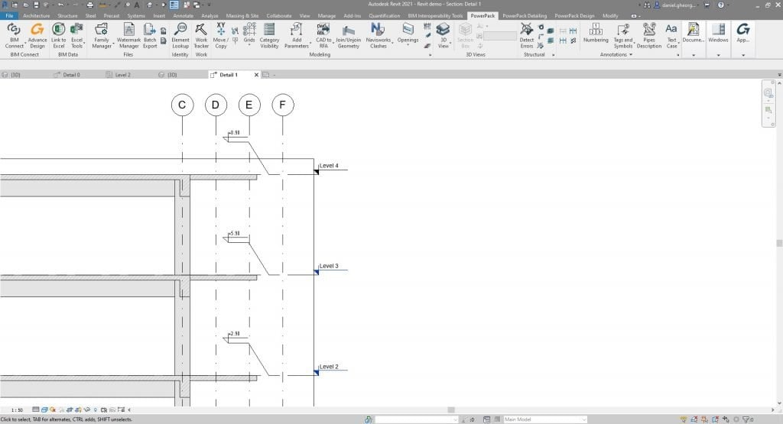Switch to the Architecture ribbon tab
This screenshot has height=424, width=783.
point(37,15)
